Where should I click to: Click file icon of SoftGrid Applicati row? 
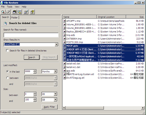(65, 56)
